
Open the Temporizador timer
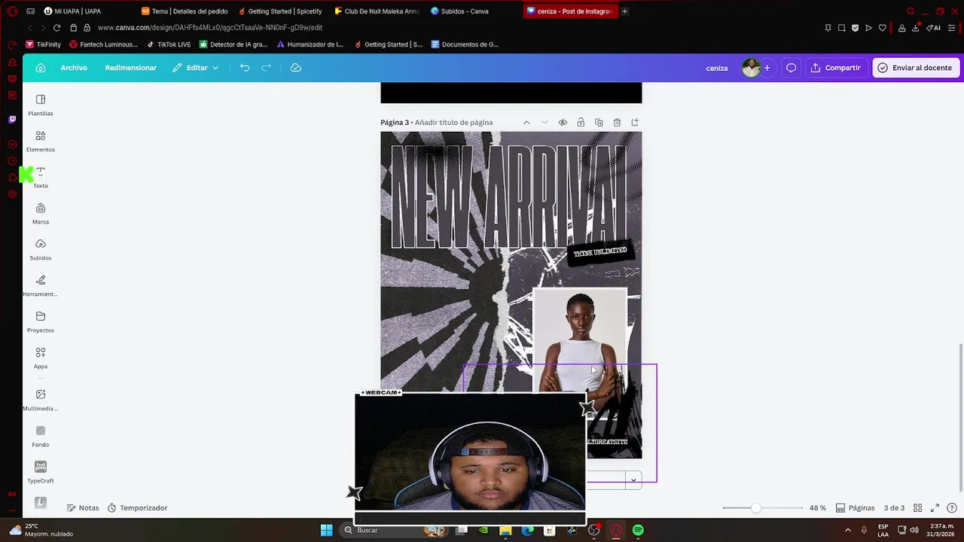[137, 508]
